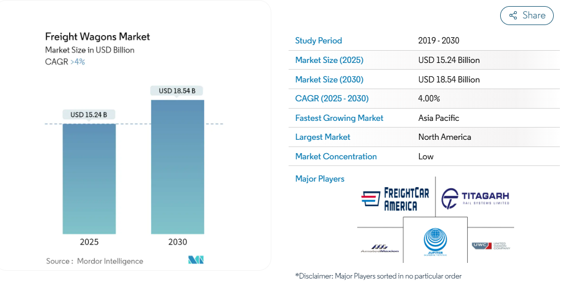Click the FreightCar America logo
This screenshot has width=561, height=298.
click(x=396, y=199)
